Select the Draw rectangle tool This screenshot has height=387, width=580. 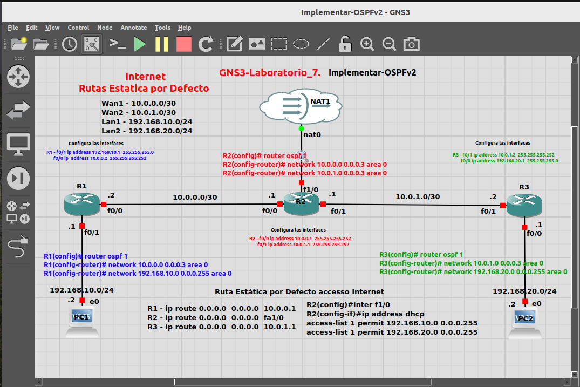click(x=279, y=44)
